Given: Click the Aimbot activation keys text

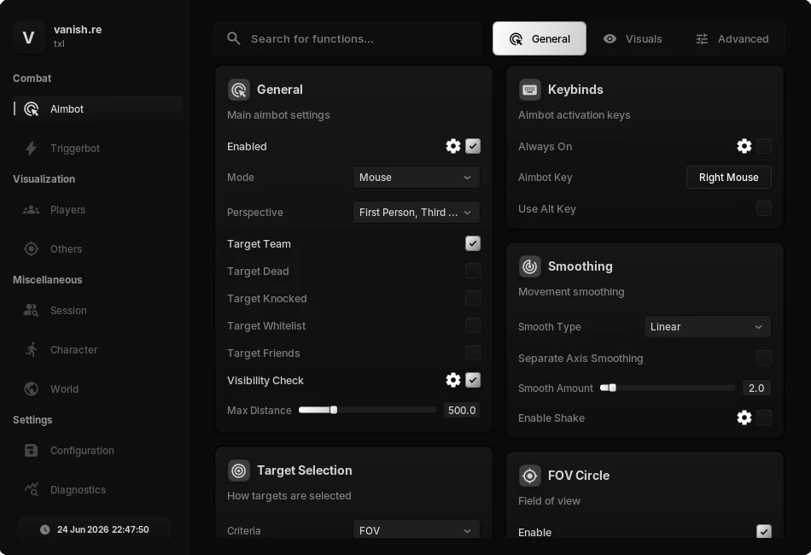Looking at the screenshot, I should (x=575, y=114).
